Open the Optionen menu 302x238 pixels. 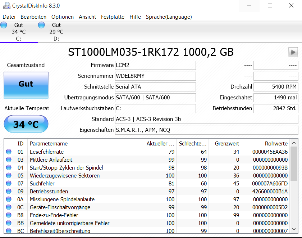pyautogui.click(x=63, y=17)
